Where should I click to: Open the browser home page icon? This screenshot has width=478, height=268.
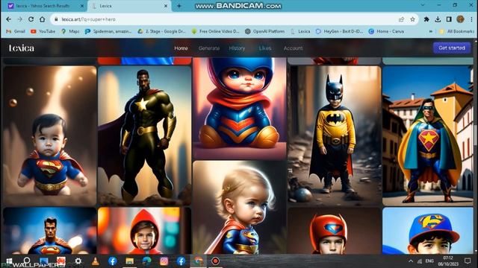(42, 19)
